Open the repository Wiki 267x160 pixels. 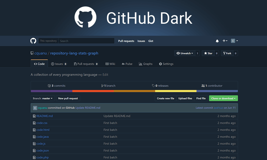click(110, 64)
